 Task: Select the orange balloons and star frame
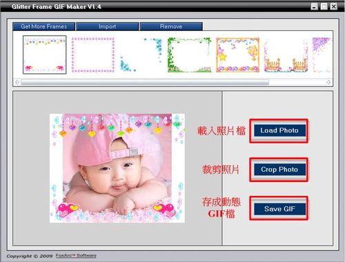coord(237,55)
